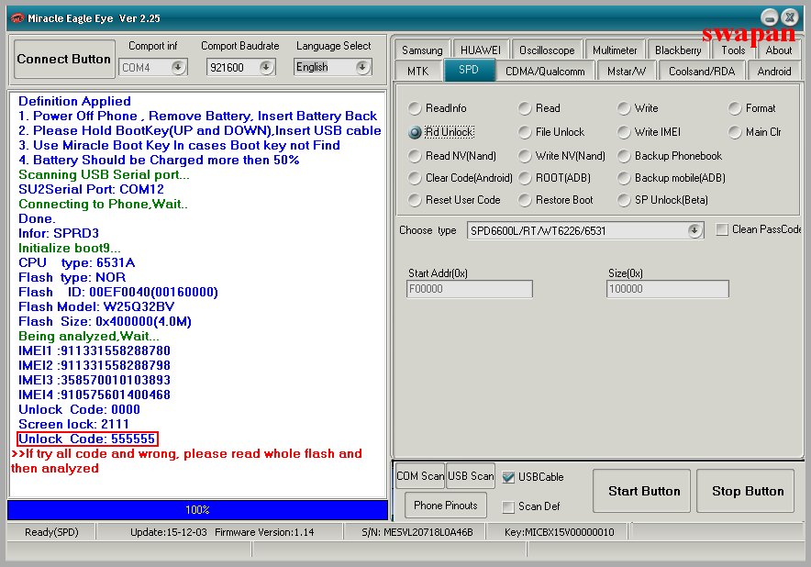Click the Firmware Version:1.14 status text
811x567 pixels.
264,532
